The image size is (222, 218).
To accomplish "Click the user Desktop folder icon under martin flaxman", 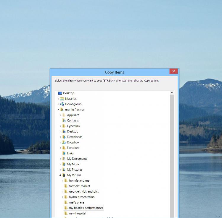I will pyautogui.click(x=64, y=131).
